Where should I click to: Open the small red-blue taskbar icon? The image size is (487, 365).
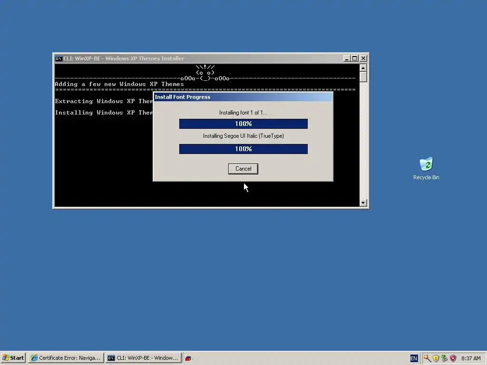point(188,358)
